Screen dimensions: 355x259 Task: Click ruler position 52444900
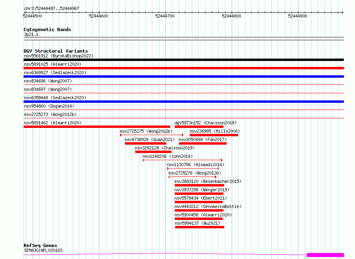[298, 16]
